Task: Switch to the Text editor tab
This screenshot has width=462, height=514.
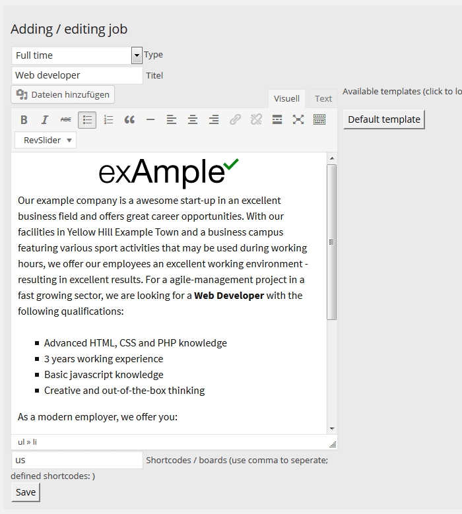Action: coord(323,99)
